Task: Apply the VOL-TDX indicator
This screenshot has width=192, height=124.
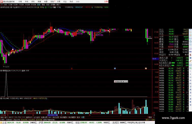Action: (18, 117)
